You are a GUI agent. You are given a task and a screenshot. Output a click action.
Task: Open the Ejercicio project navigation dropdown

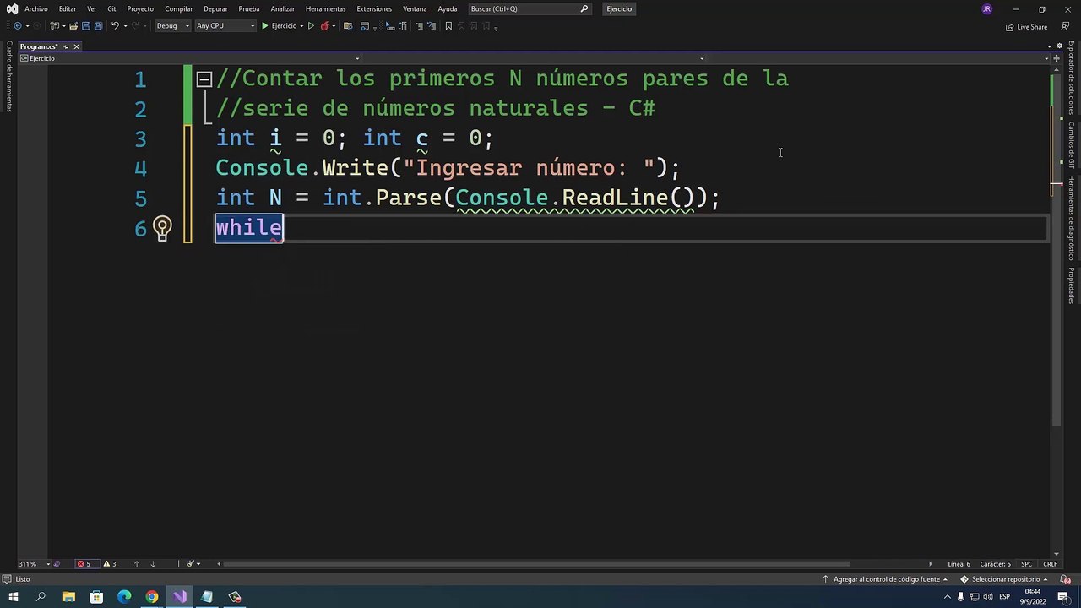click(x=190, y=58)
